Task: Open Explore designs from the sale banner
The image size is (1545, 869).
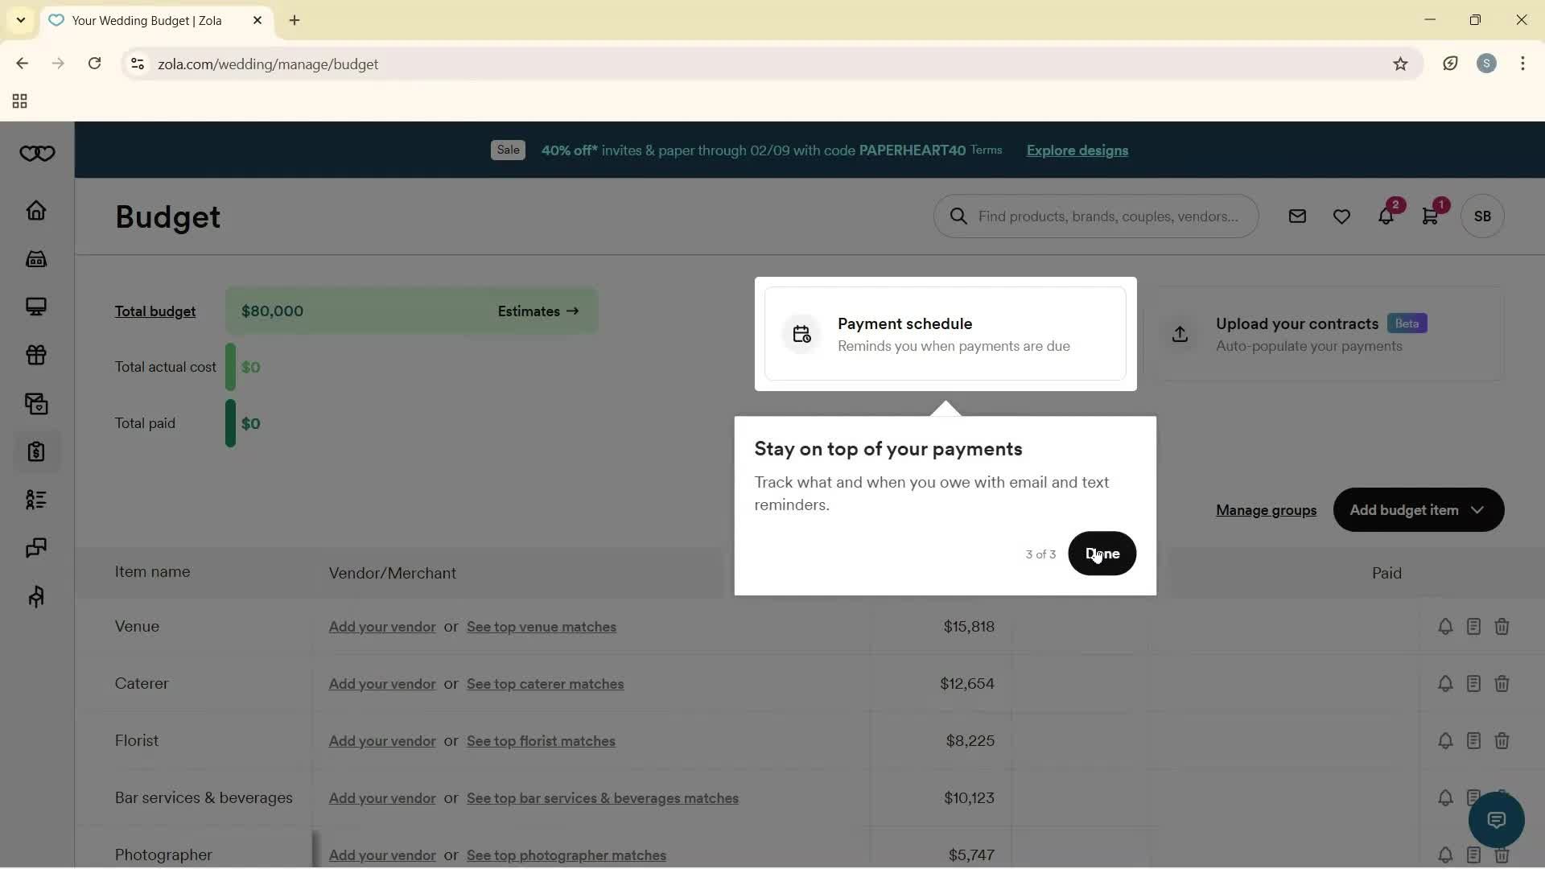Action: coord(1077,150)
